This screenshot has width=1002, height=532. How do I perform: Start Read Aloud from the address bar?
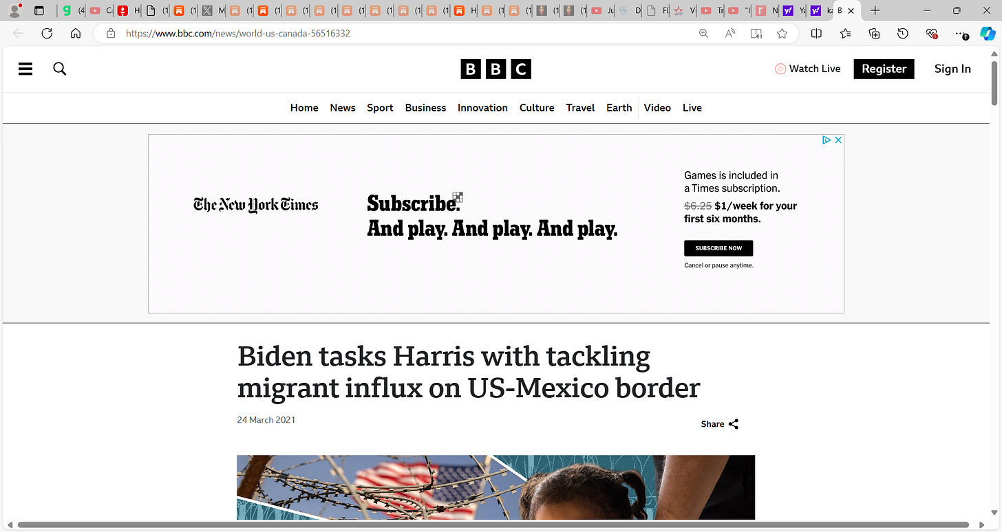(730, 33)
